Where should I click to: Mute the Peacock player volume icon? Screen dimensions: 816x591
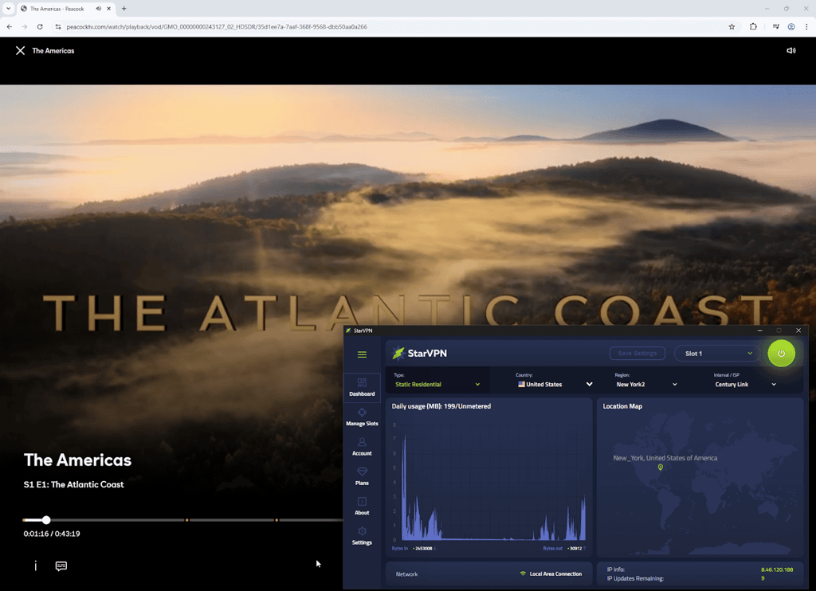[791, 50]
